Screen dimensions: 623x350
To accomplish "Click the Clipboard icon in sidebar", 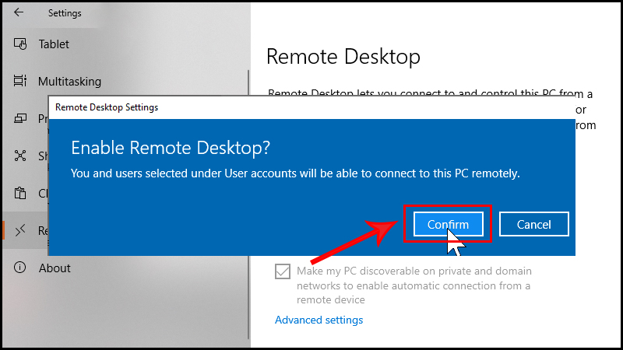I will pos(21,193).
